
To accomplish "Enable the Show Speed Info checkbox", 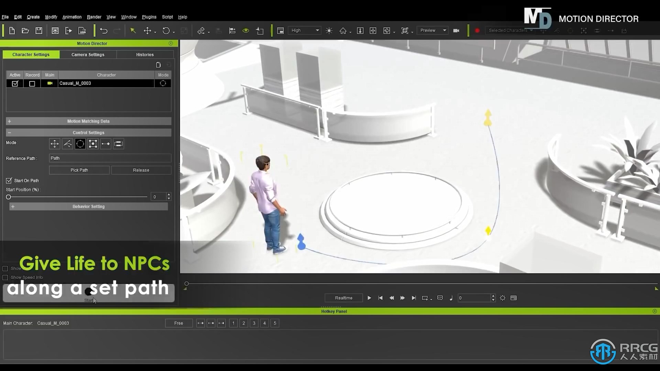I will click(x=5, y=277).
